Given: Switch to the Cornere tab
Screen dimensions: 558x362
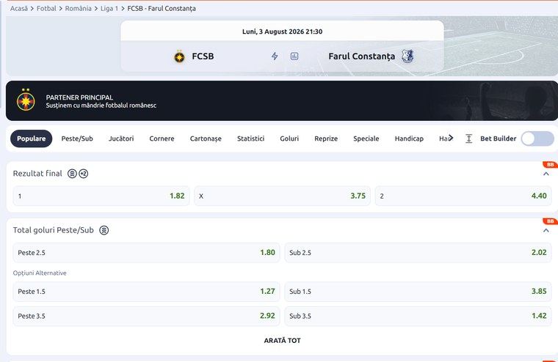Looking at the screenshot, I should point(162,138).
